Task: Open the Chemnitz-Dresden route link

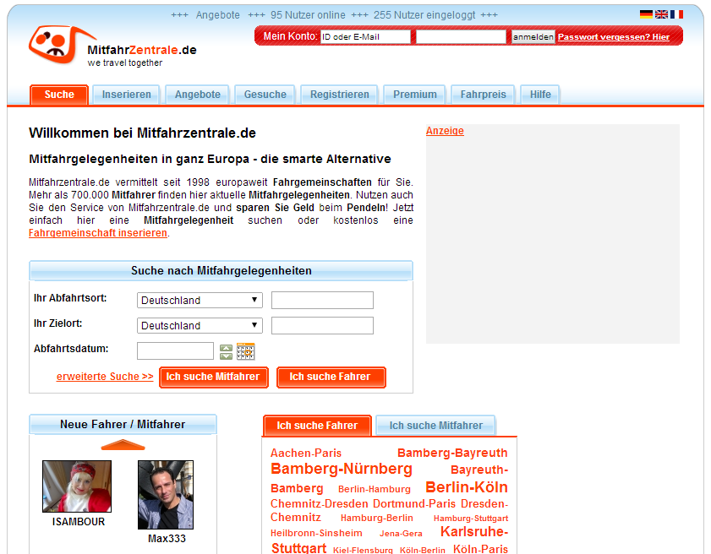Action: (320, 503)
